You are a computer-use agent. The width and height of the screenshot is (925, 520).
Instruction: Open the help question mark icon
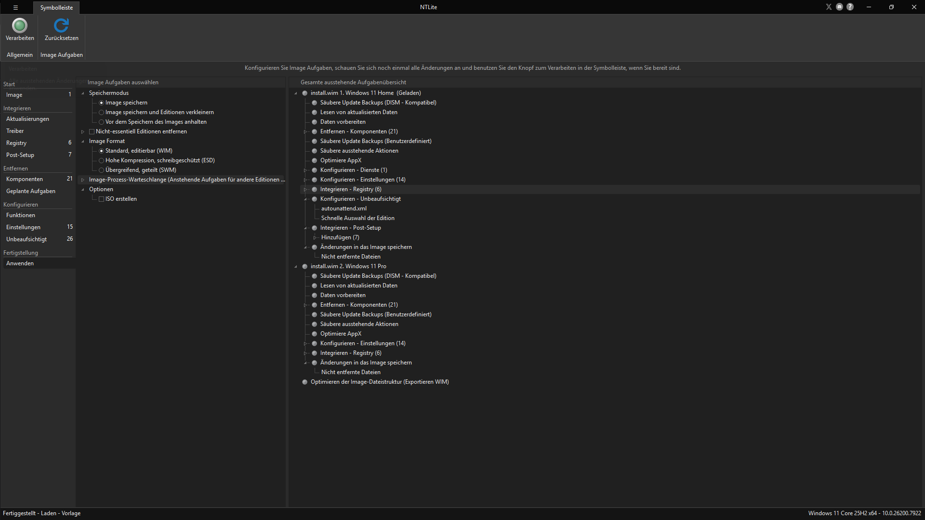[x=850, y=7]
